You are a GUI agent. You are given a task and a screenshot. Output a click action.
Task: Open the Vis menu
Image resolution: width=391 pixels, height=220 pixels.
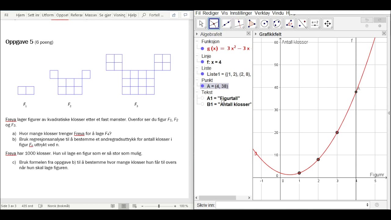click(225, 13)
